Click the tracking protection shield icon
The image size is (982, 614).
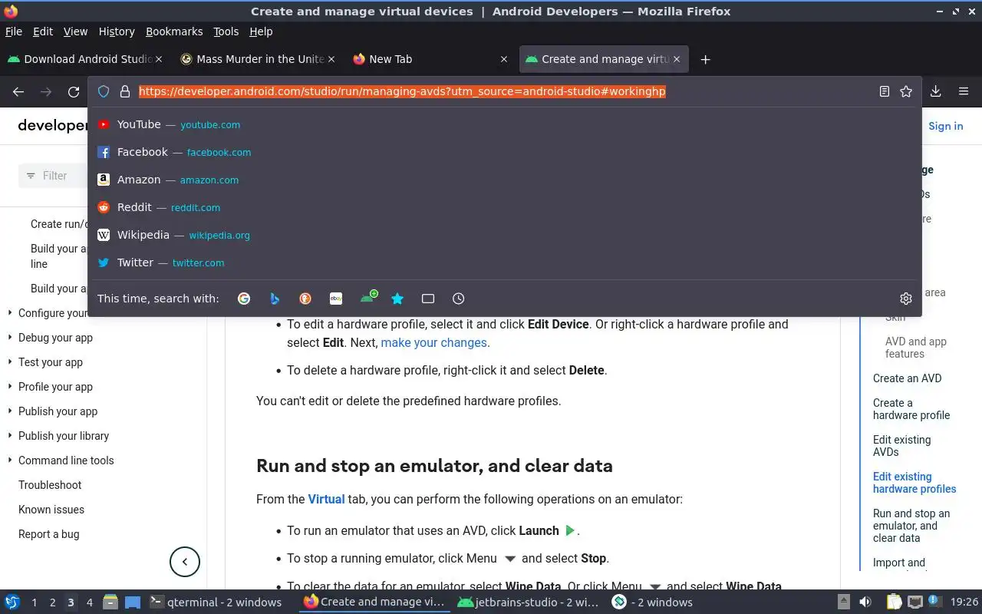(104, 91)
